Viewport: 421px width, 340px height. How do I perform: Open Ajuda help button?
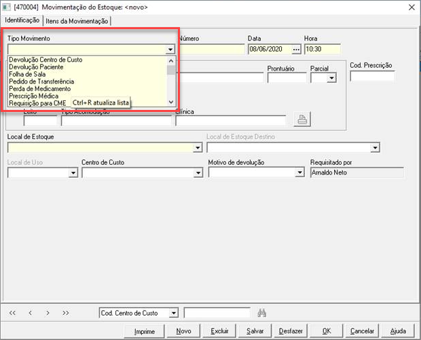tap(398, 331)
